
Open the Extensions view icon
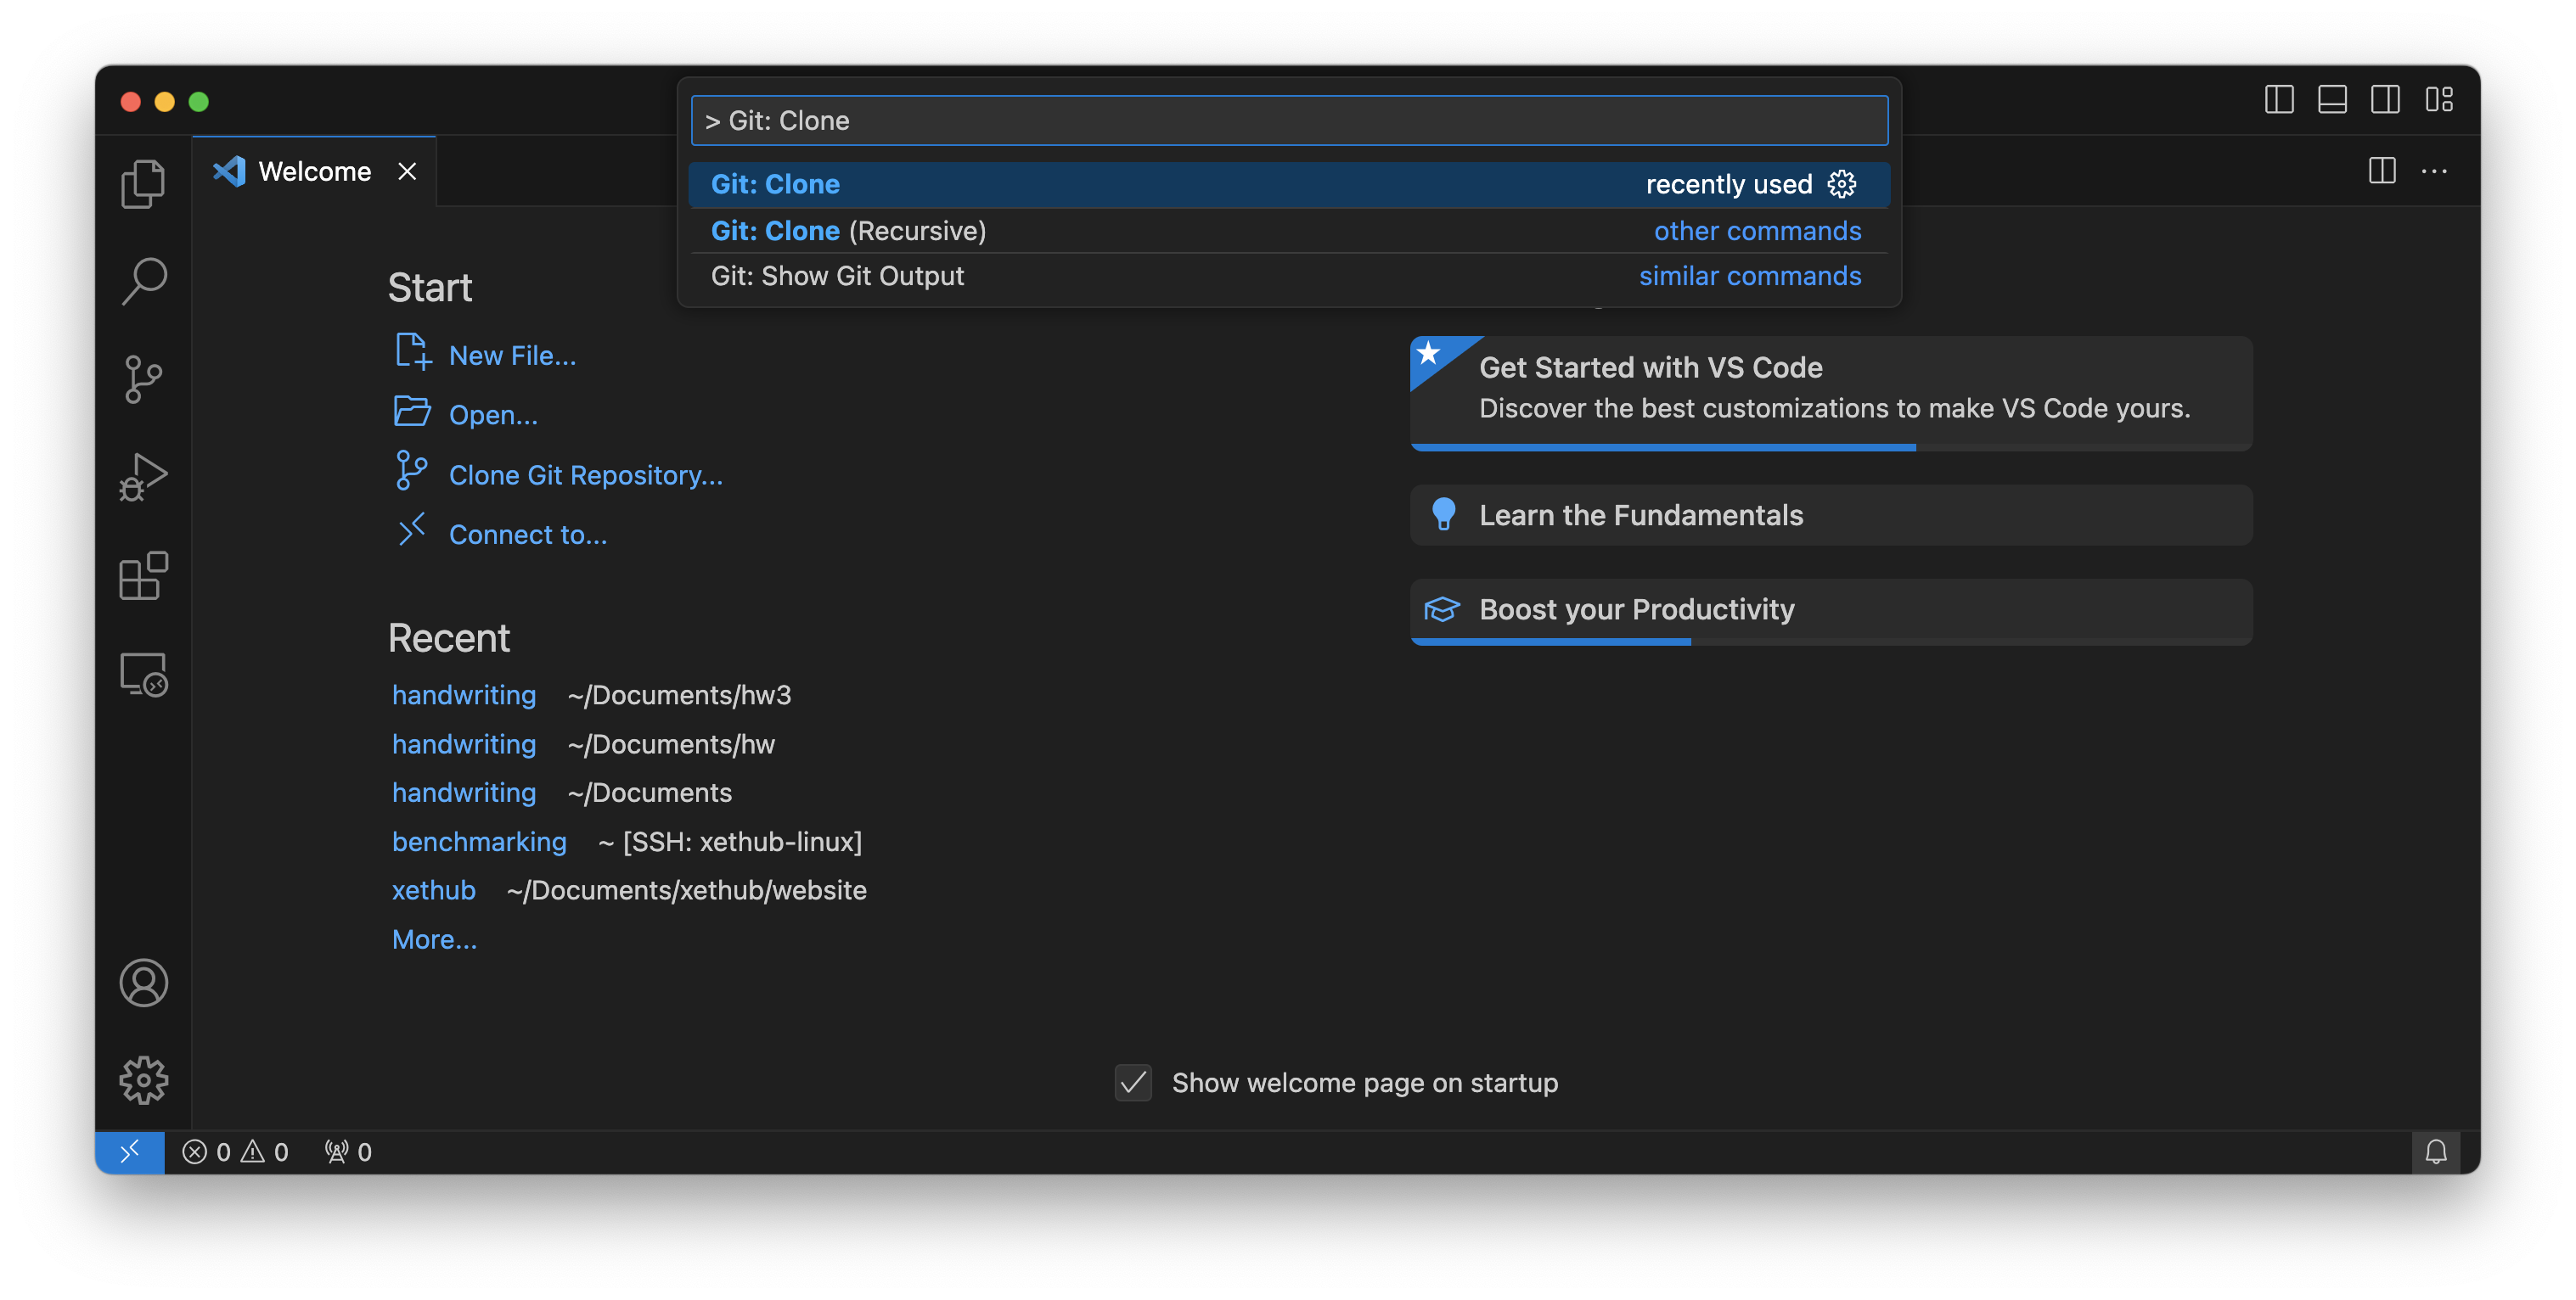coord(143,575)
